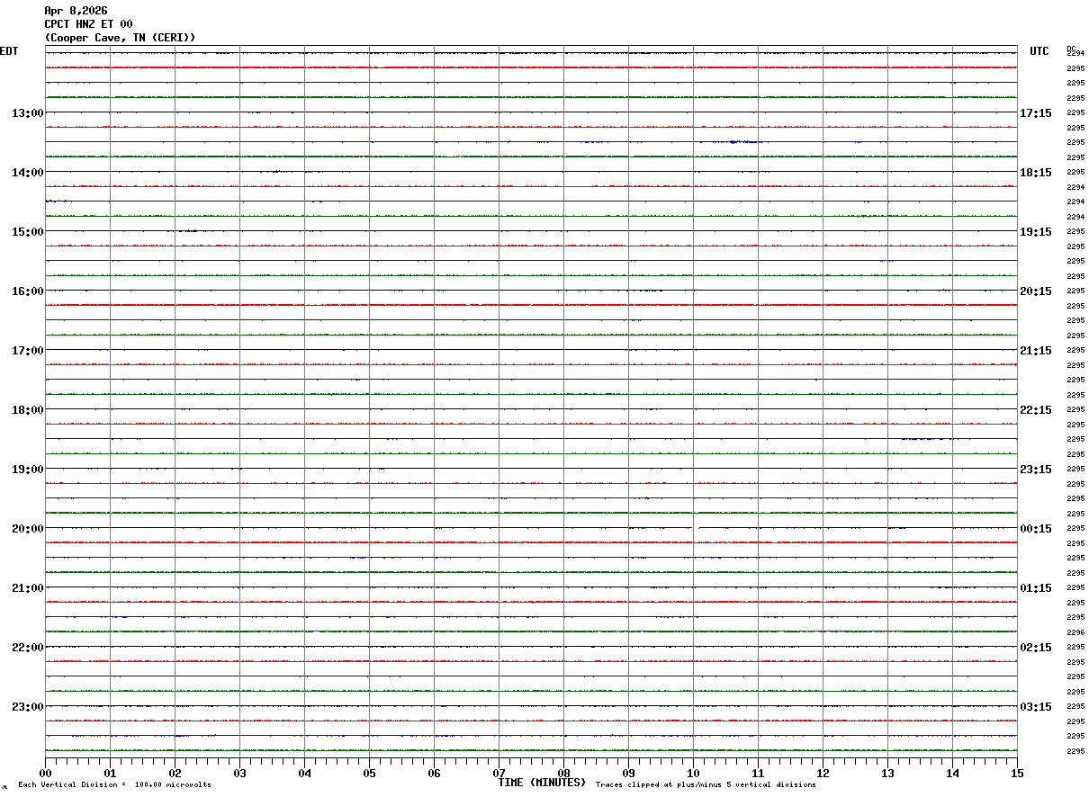Screen dimensions: 1089x797
Task: Click the 14:00 EDT time label
Action: point(28,173)
